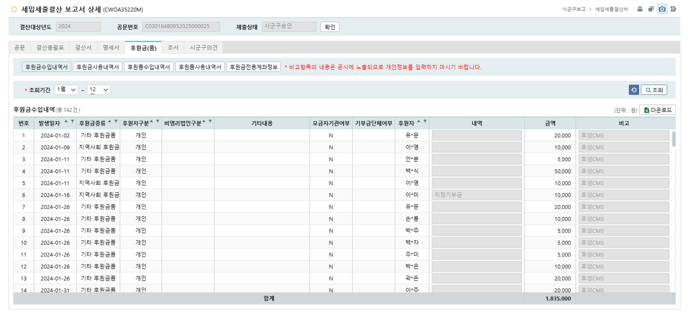
Task: Show 후원금수입내역서 sub-tab
Action: click(x=47, y=67)
